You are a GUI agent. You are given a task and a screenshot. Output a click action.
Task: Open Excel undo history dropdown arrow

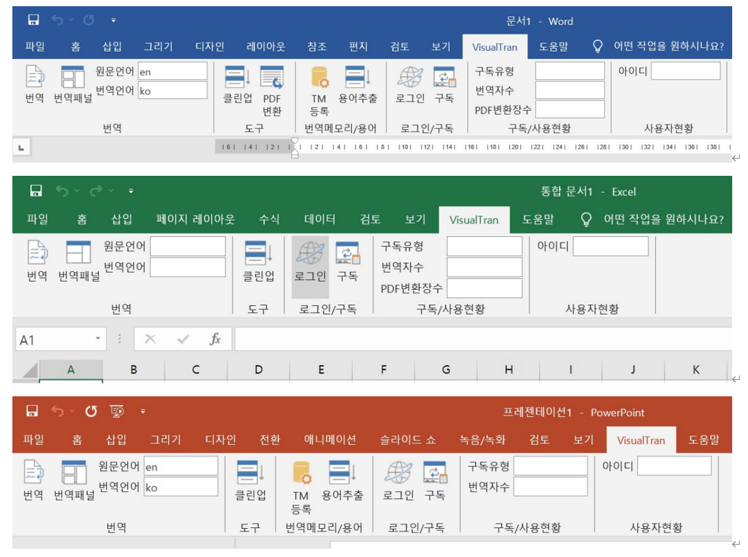(x=76, y=191)
